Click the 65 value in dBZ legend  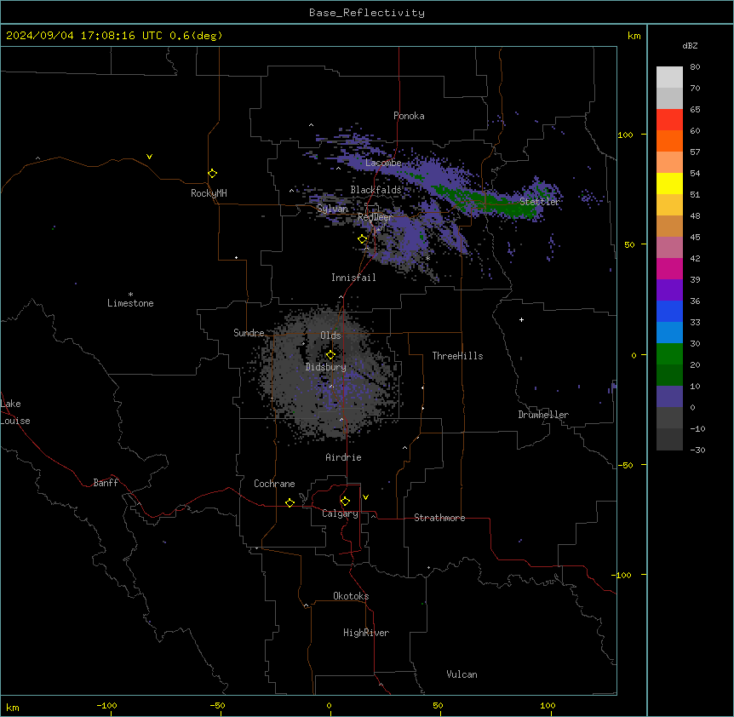point(695,110)
